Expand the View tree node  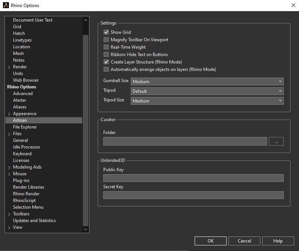pyautogui.click(x=9, y=227)
